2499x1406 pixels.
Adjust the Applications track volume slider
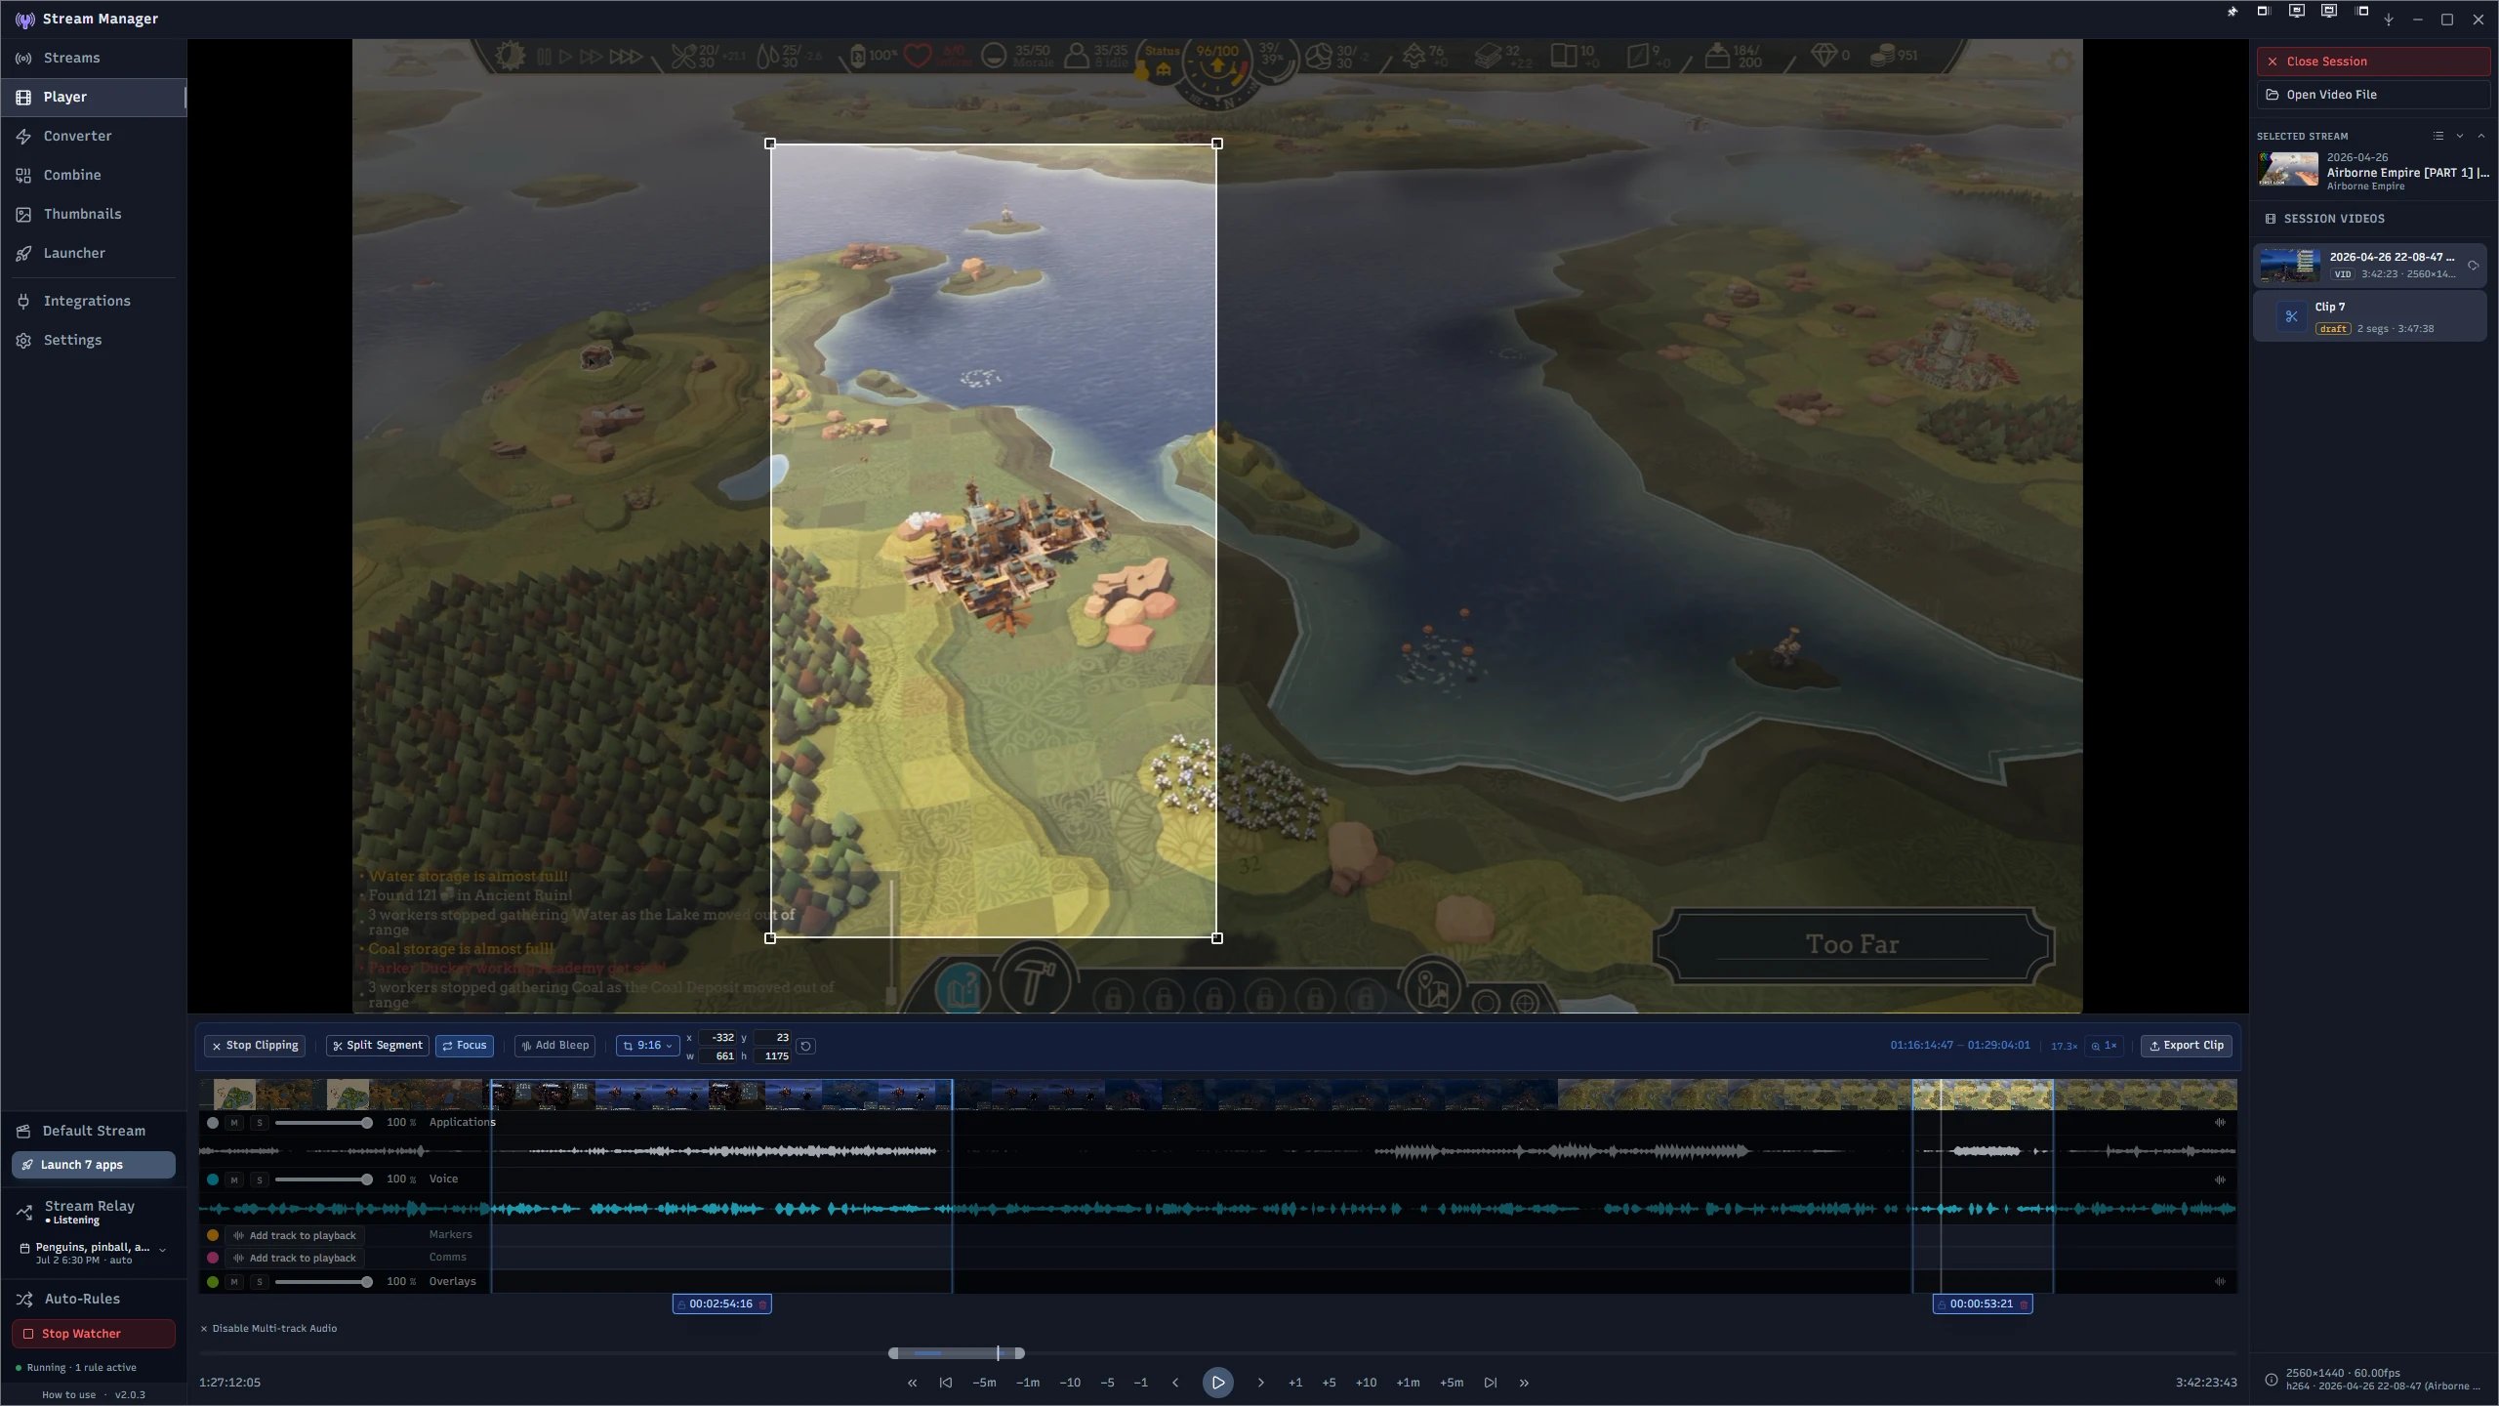click(x=323, y=1123)
